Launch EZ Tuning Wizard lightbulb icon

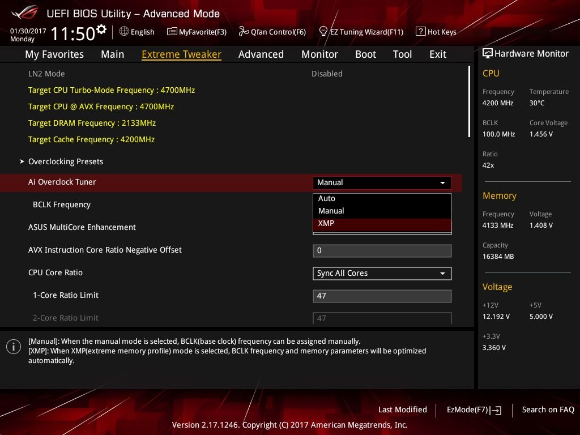point(323,32)
